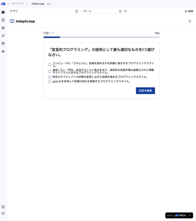Click the 問題 1 / 7 label
The image size is (196, 221).
(49, 33)
